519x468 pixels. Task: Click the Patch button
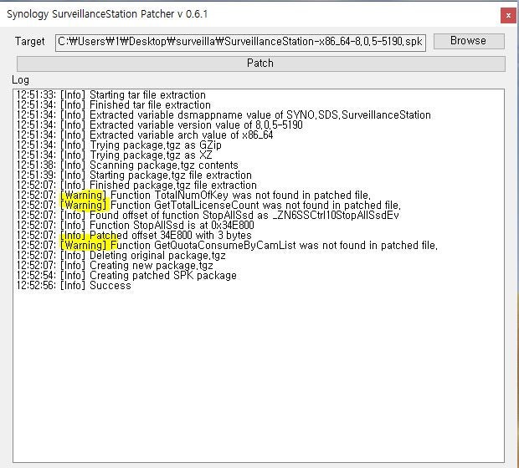[261, 64]
